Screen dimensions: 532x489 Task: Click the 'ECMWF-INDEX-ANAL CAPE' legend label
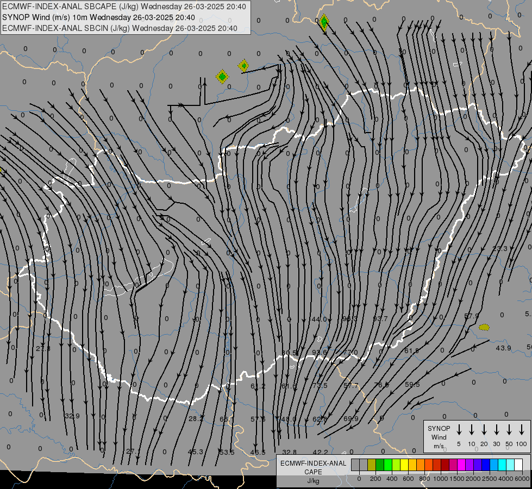coord(313,467)
